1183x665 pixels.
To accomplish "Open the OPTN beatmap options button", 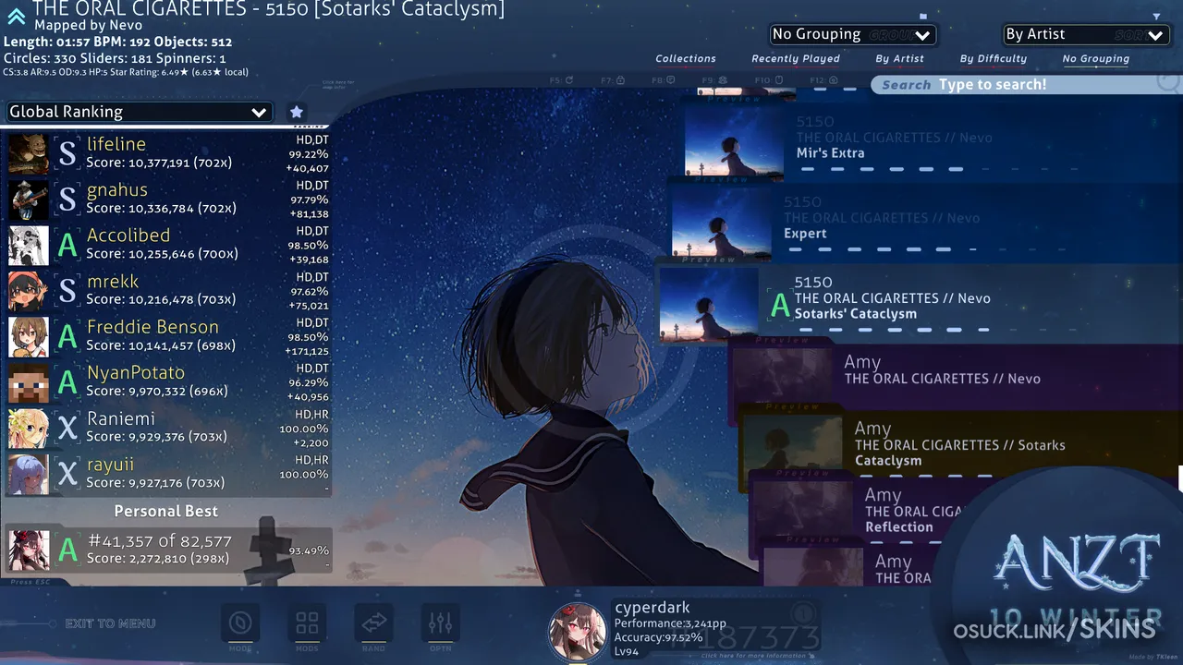I will [441, 624].
